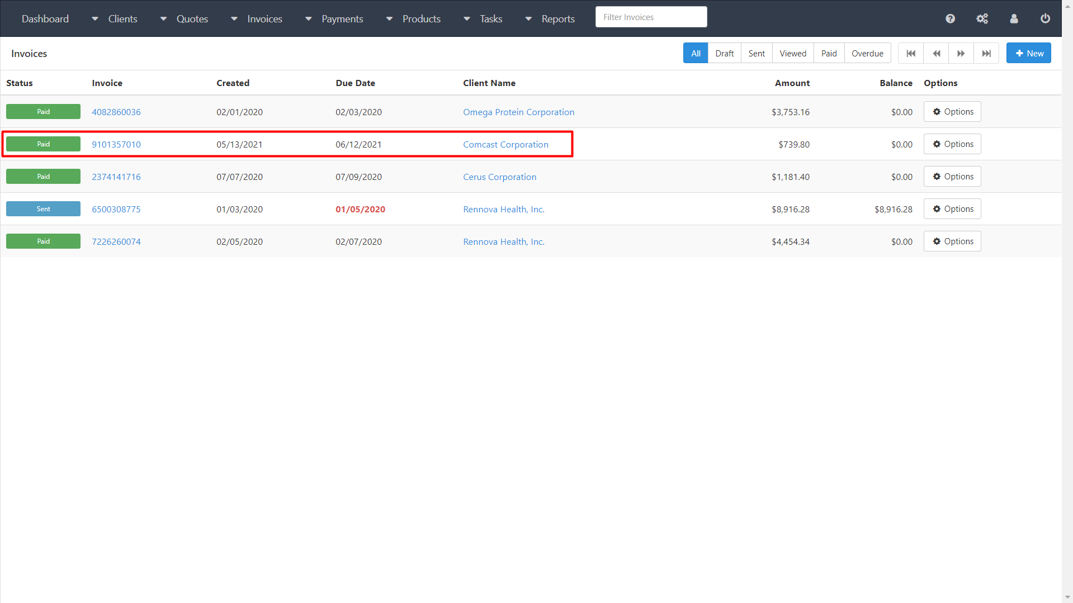This screenshot has width=1073, height=603.
Task: Create a New invoice
Action: (x=1028, y=54)
